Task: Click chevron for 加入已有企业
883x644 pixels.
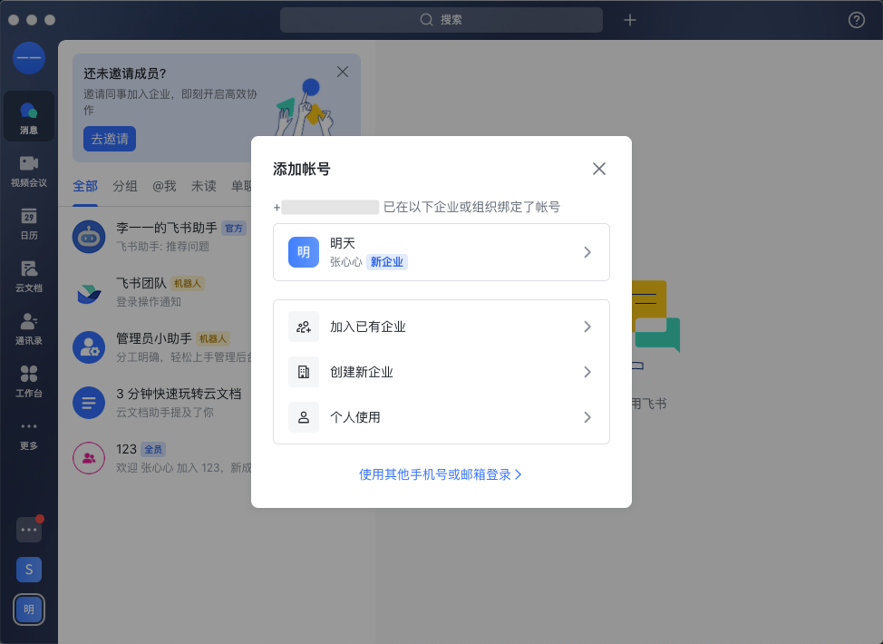Action: [587, 327]
